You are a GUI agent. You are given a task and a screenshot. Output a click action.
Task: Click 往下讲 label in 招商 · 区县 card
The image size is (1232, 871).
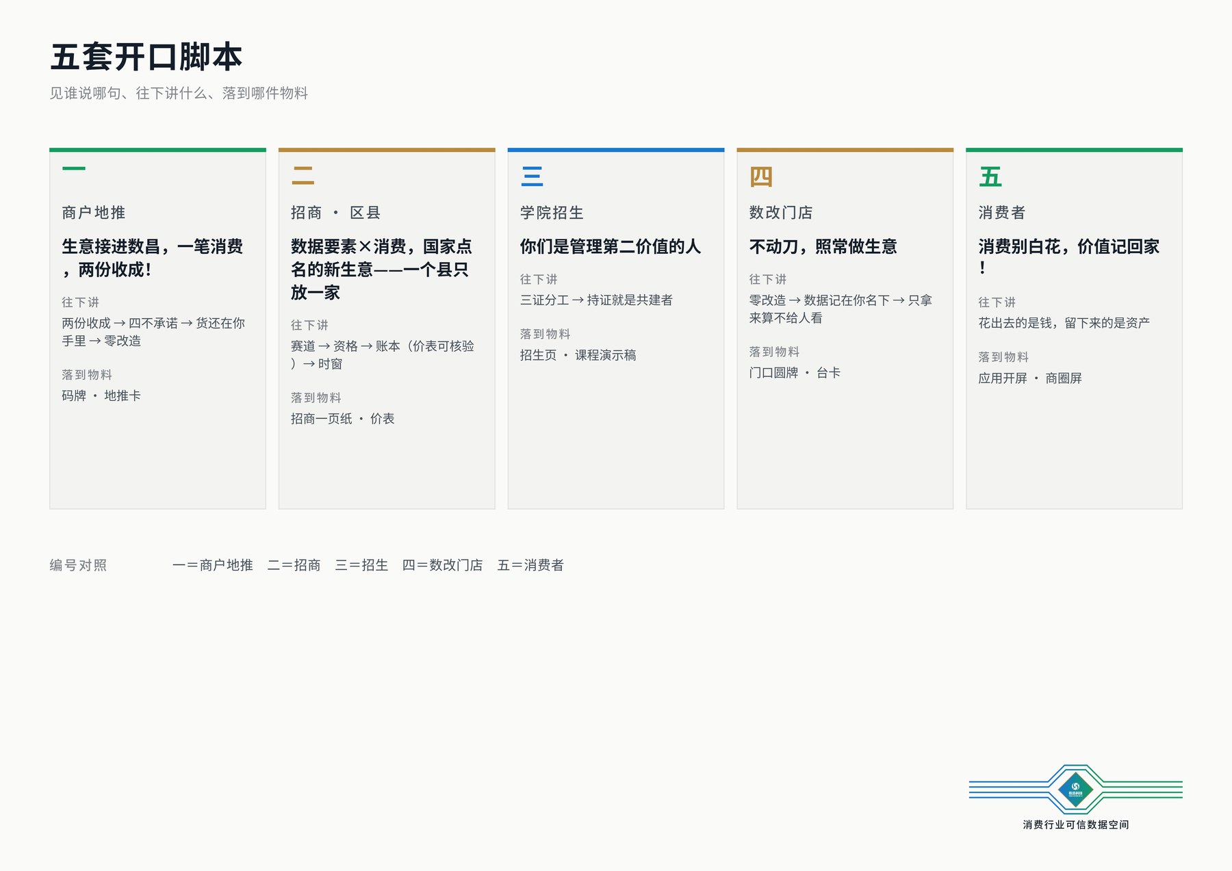click(309, 325)
